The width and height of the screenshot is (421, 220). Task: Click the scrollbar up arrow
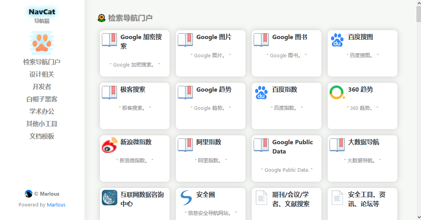coord(419,3)
